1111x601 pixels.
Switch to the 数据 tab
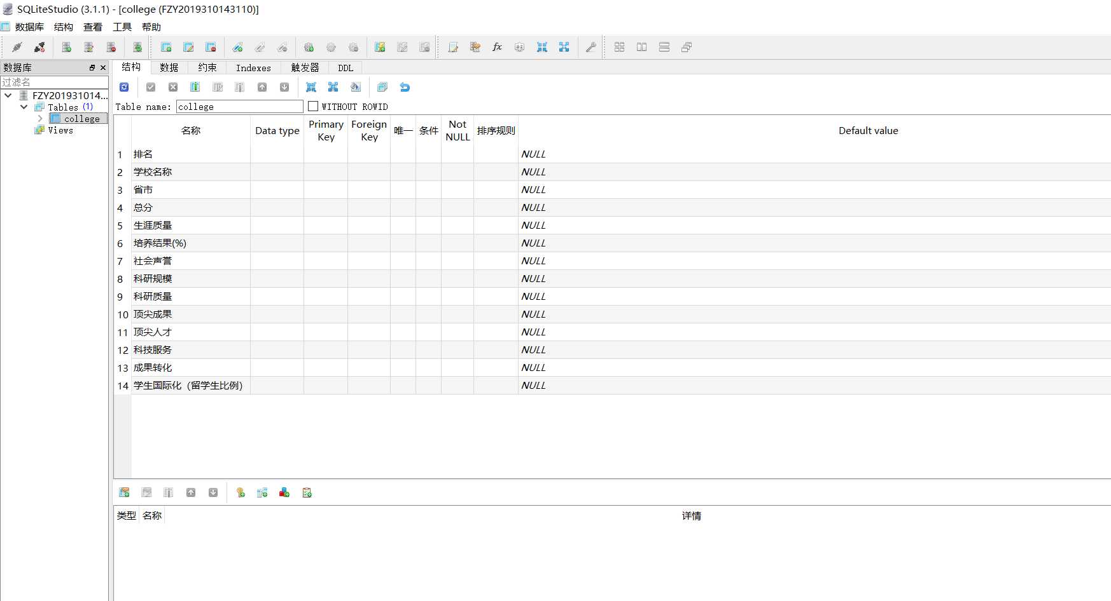click(169, 67)
